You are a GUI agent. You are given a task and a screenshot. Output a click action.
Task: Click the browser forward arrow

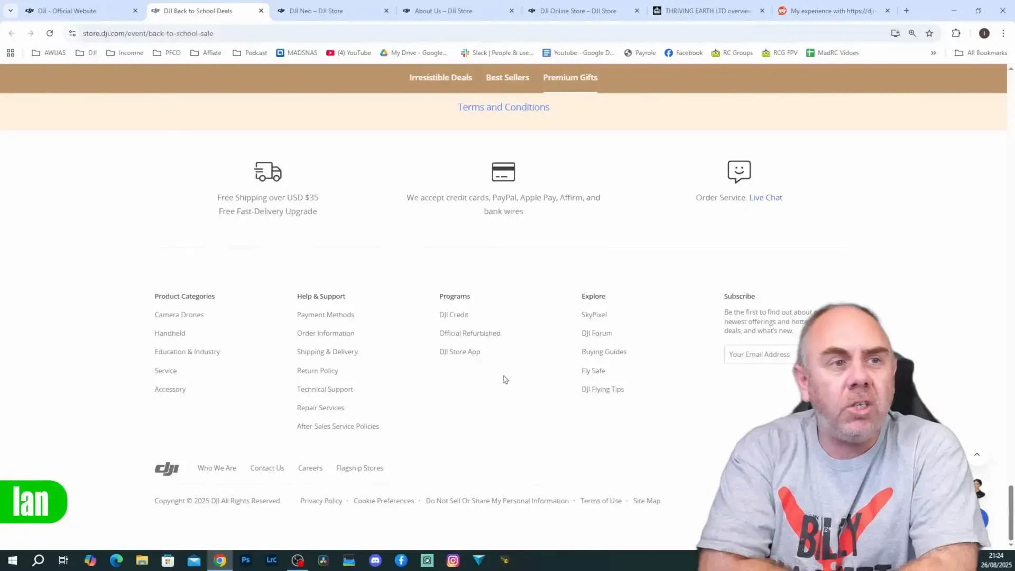(x=31, y=33)
